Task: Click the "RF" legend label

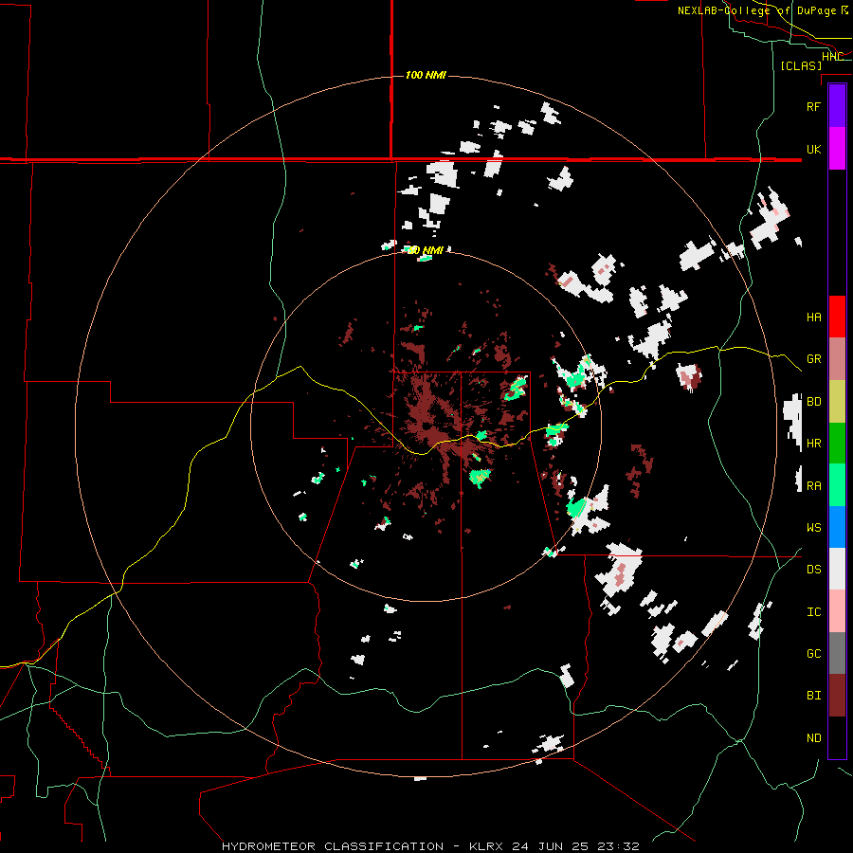Action: tap(813, 106)
